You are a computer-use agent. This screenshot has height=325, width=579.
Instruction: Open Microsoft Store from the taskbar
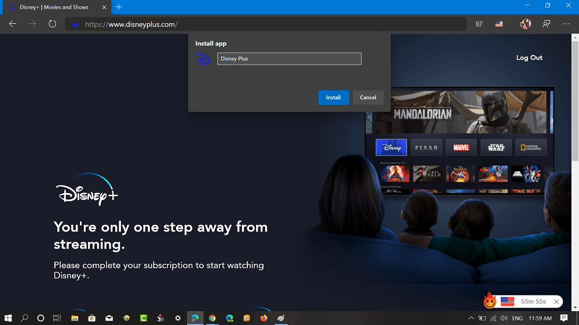point(92,318)
